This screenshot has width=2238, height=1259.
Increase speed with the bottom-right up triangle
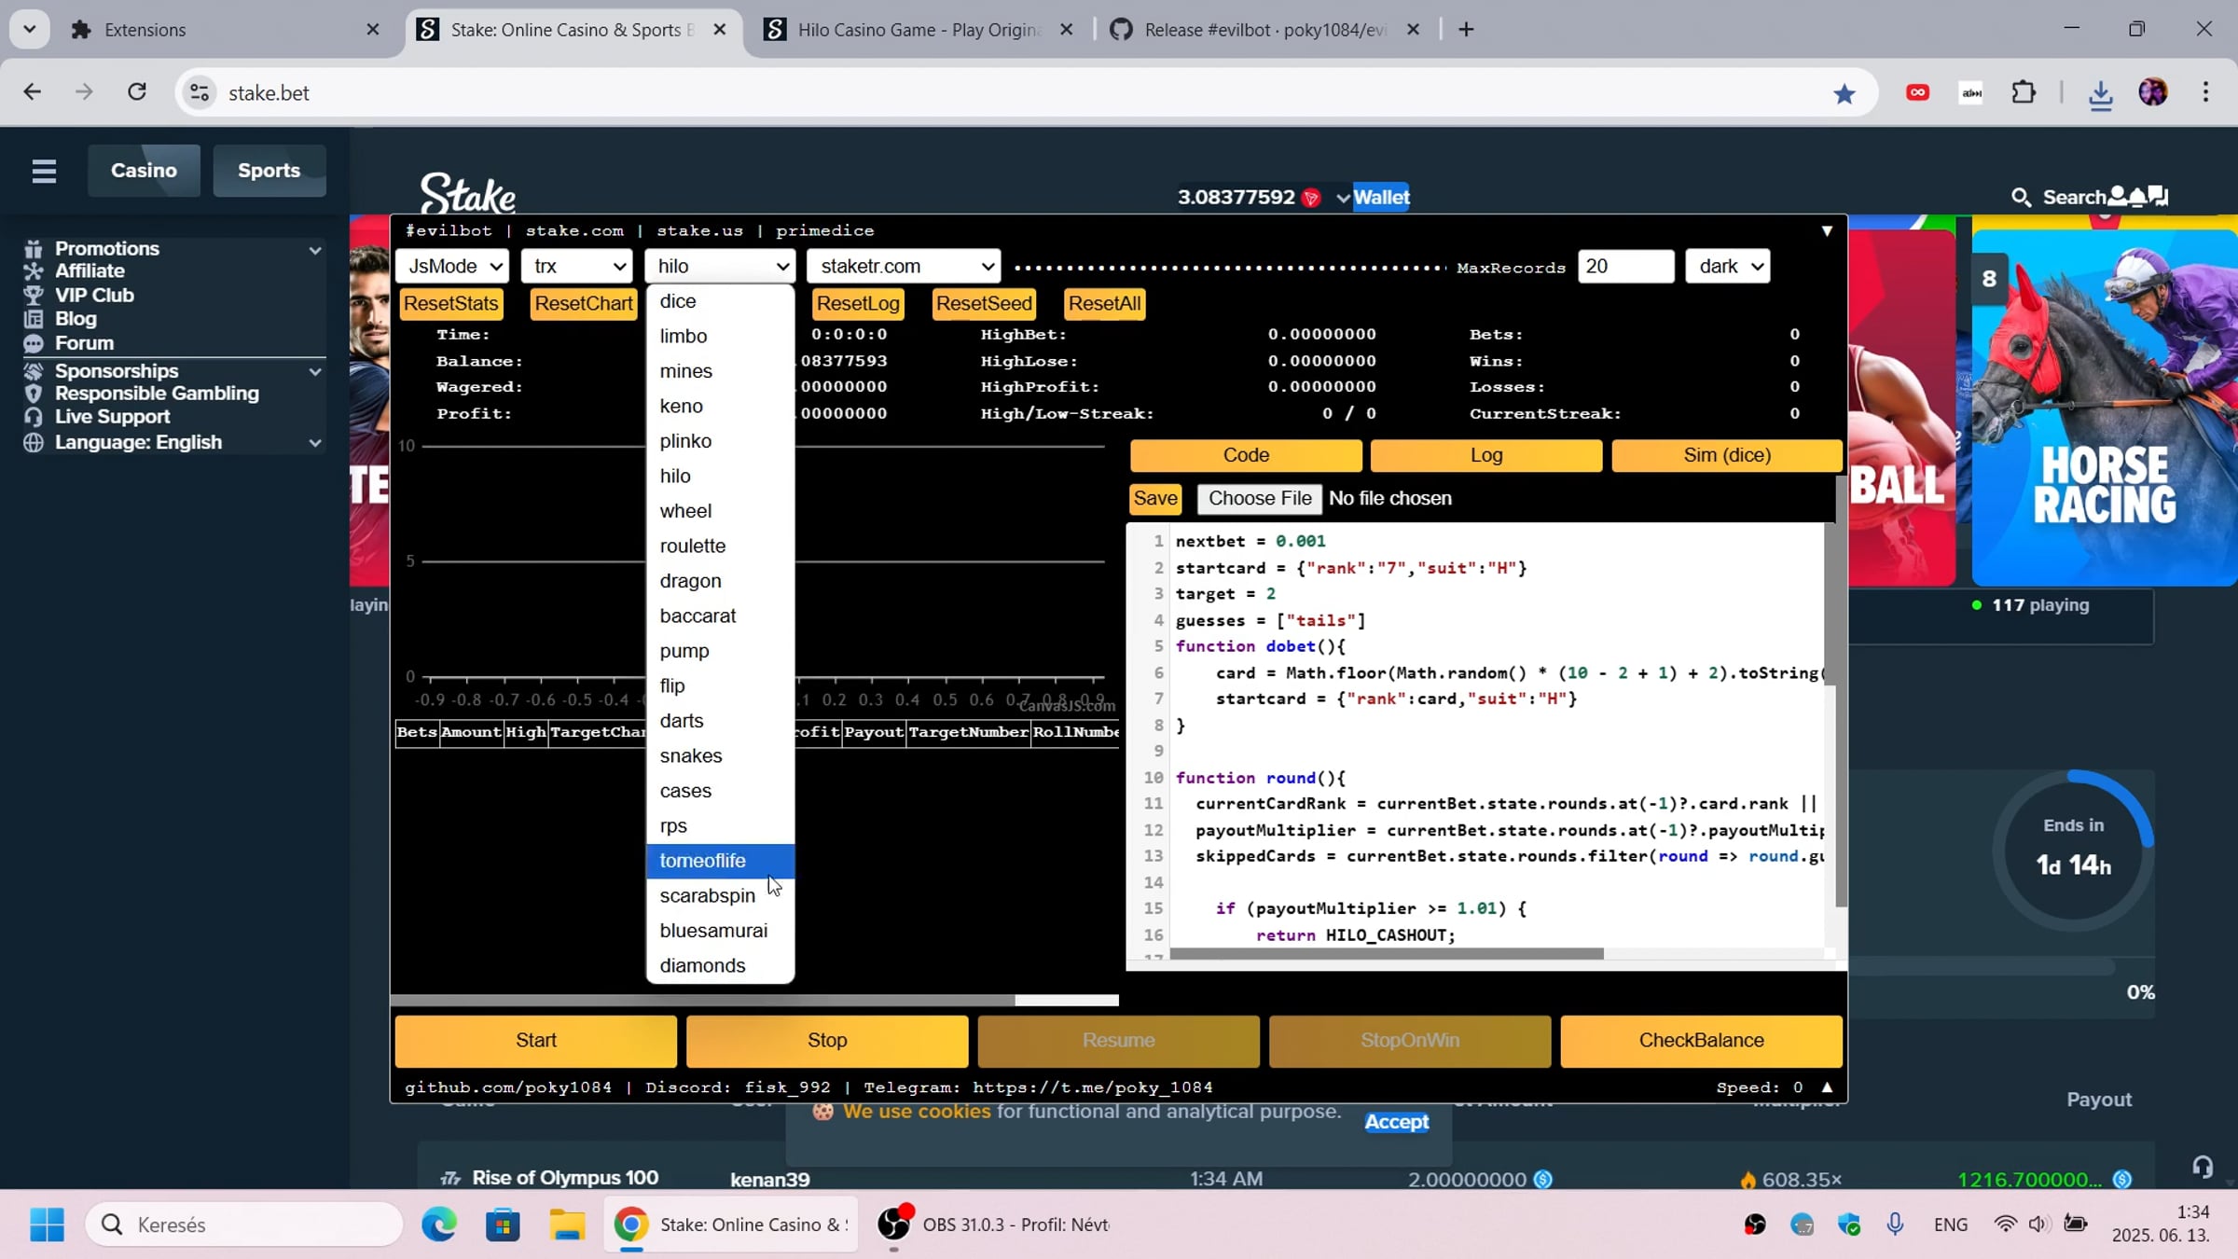point(1827,1087)
